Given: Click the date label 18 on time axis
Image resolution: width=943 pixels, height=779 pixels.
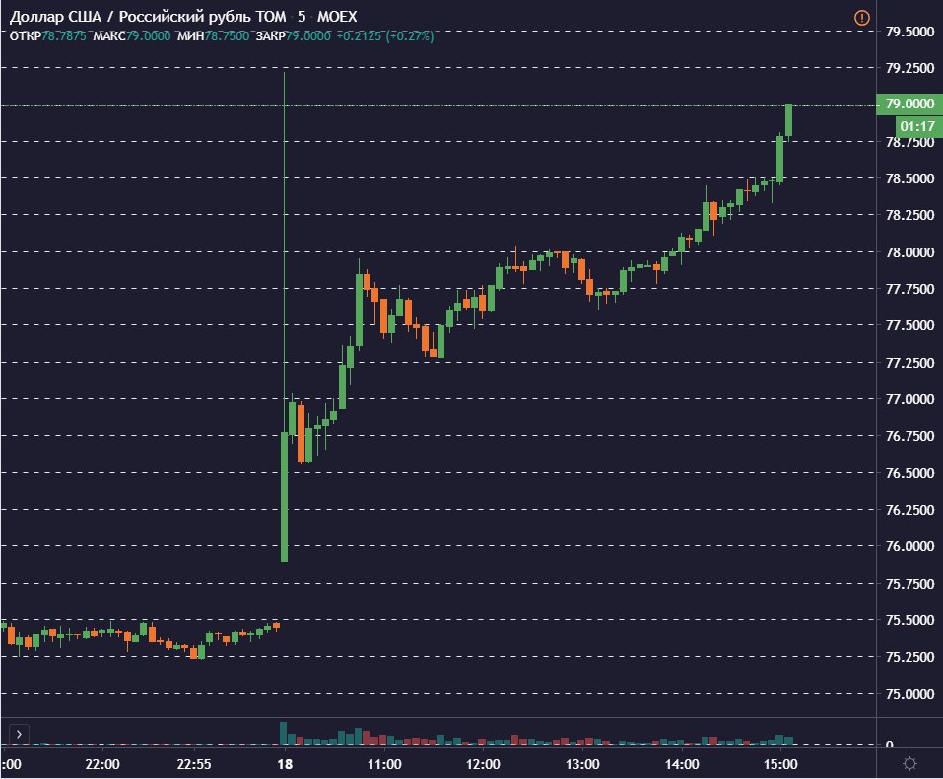Looking at the screenshot, I should pyautogui.click(x=285, y=764).
